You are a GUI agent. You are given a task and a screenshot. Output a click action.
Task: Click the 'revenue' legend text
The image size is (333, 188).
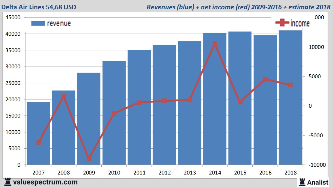[x=59, y=23]
